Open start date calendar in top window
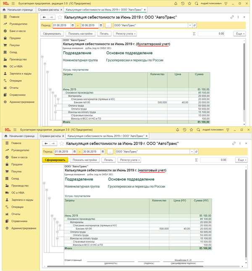The height and width of the screenshot is (271, 252). point(73,26)
